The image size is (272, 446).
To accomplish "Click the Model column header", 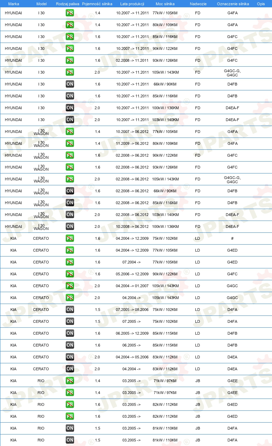I will click(x=41, y=4).
